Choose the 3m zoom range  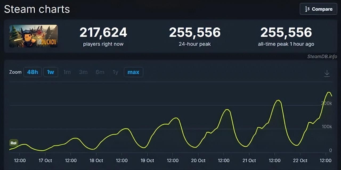tap(83, 72)
